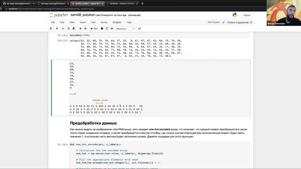
Task: Click the In [5] prompt label
Action: click(x=63, y=35)
